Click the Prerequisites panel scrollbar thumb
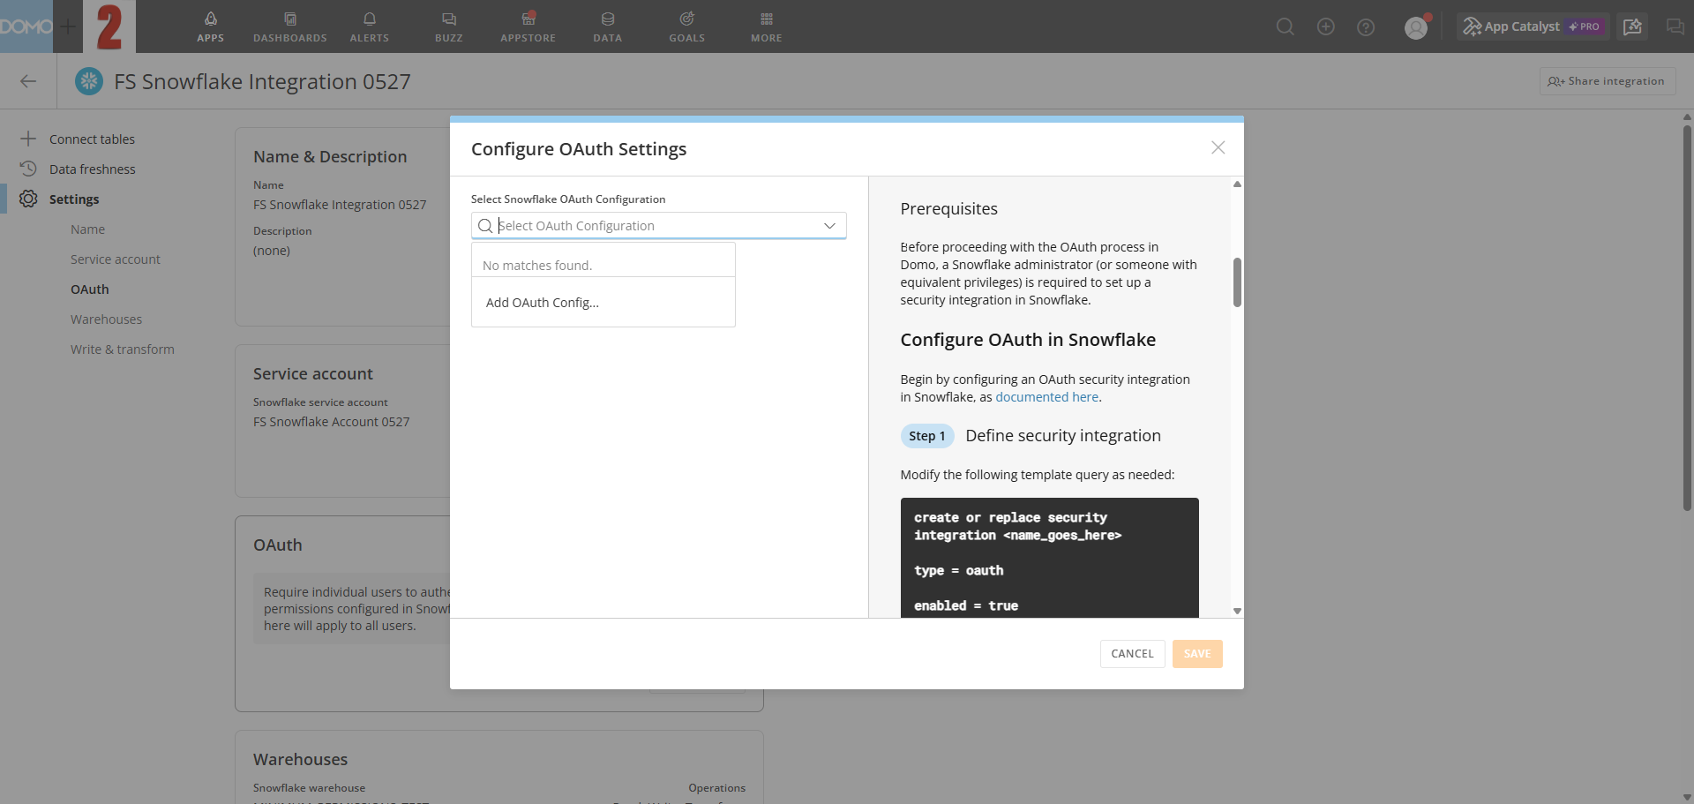This screenshot has height=804, width=1694. pos(1237,282)
